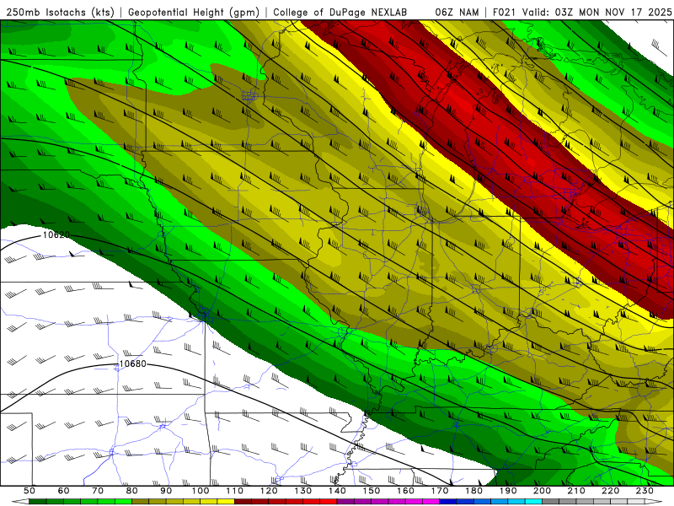Screen dimensions: 674x506
Task: Click the 'F021 Valid: 03Z MON NOV 17 2025' text
Action: click(582, 12)
